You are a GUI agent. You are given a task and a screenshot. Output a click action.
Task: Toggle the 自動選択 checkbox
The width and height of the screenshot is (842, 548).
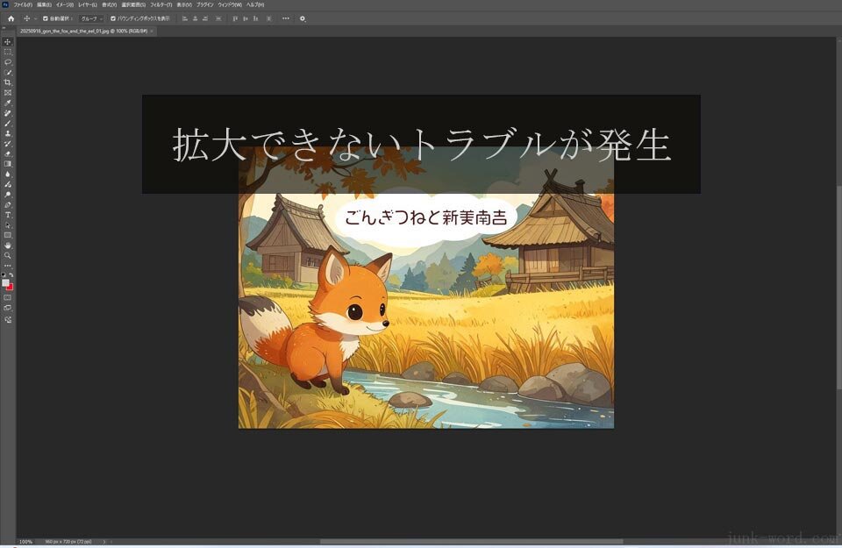tap(46, 18)
